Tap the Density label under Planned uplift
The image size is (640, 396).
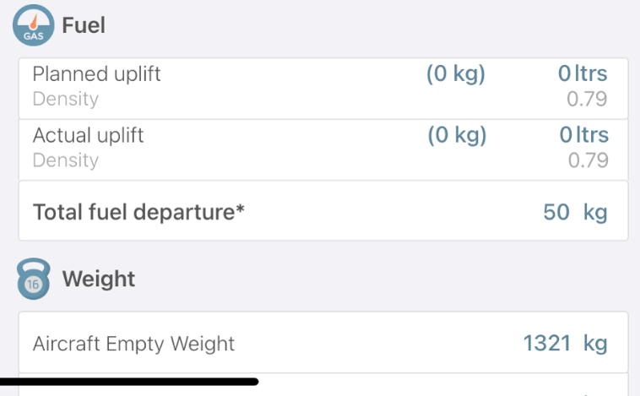[x=66, y=99]
